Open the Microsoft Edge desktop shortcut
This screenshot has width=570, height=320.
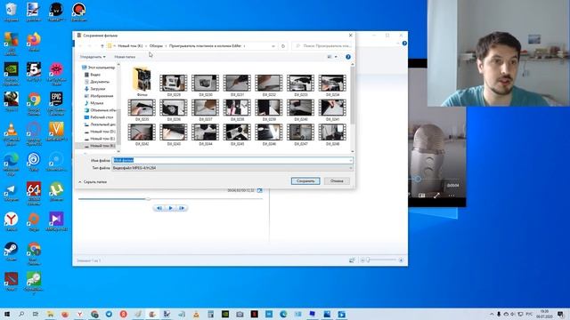(12, 164)
